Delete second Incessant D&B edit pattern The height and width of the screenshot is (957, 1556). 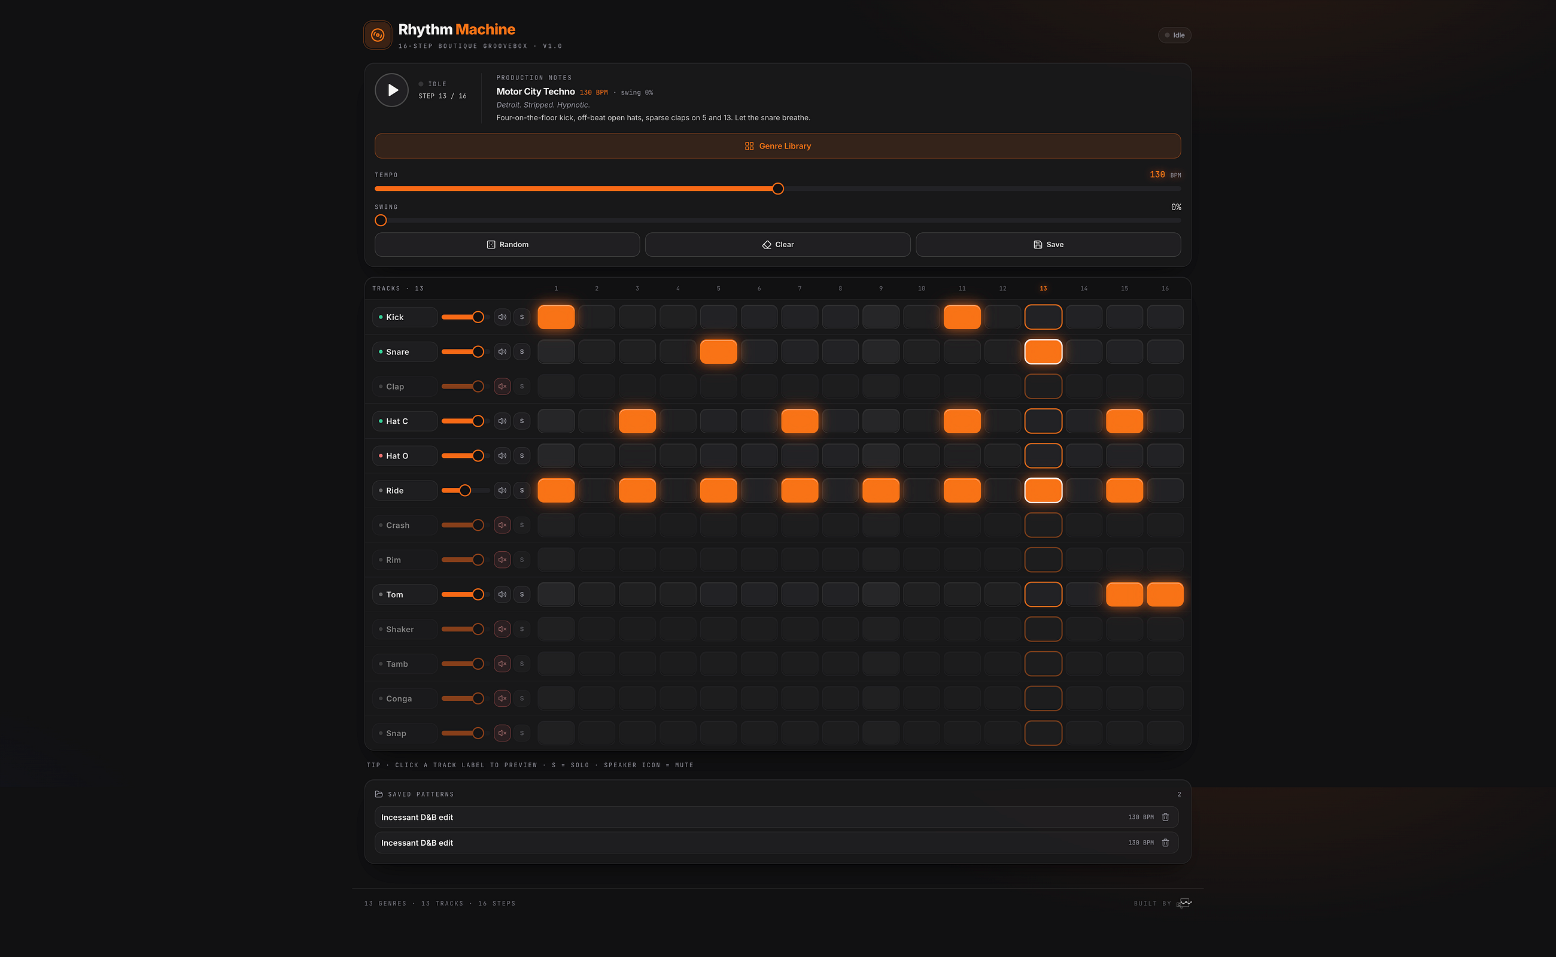[1165, 843]
